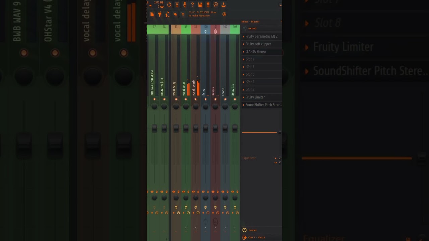
Task: Click the lips icon beside memory readout
Action: pyautogui.click(x=162, y=7)
